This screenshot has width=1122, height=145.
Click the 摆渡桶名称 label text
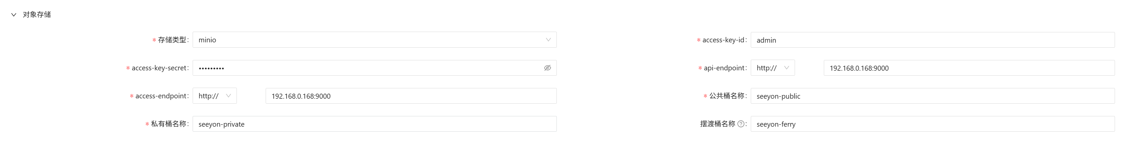point(717,124)
